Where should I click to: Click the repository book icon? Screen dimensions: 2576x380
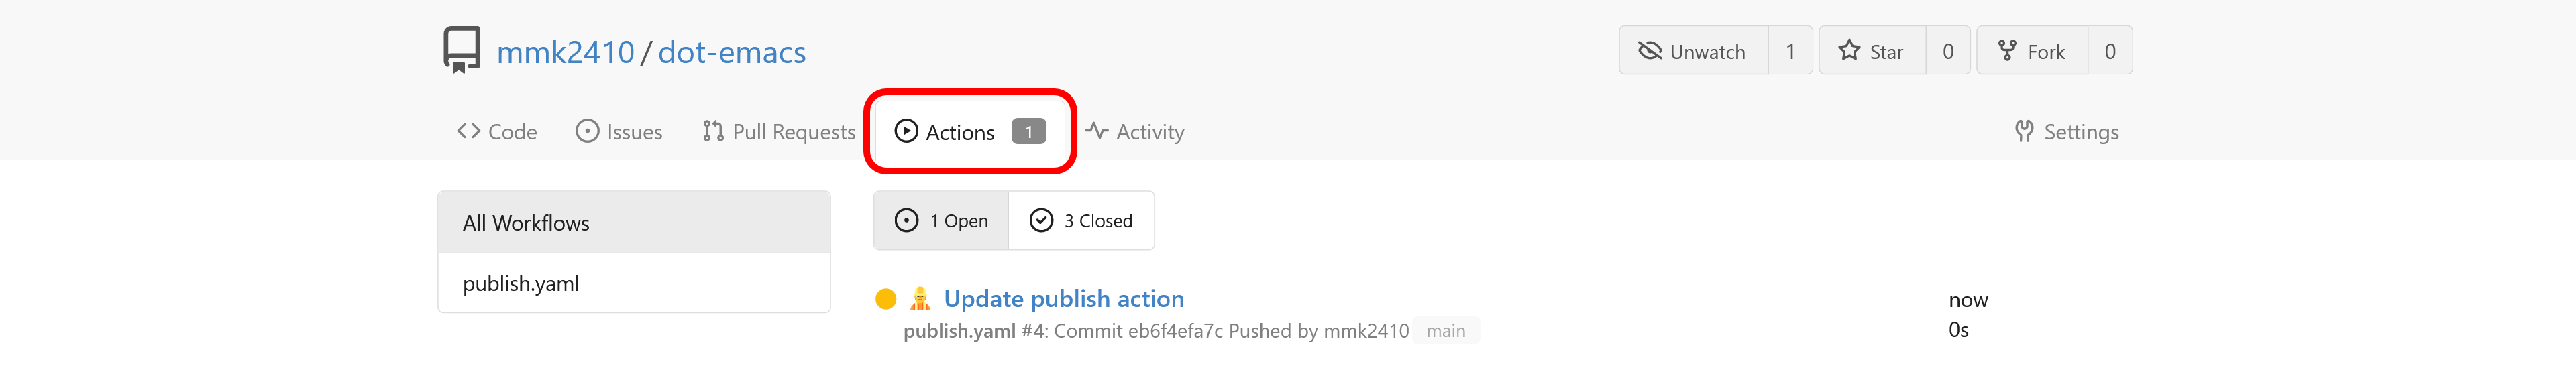coord(461,50)
